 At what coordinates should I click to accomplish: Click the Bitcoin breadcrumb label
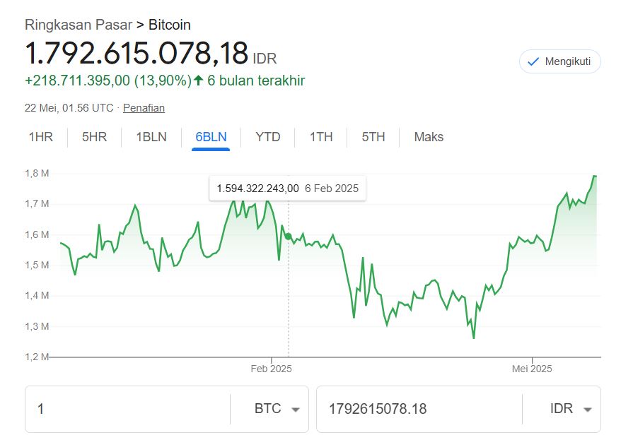[x=169, y=25]
